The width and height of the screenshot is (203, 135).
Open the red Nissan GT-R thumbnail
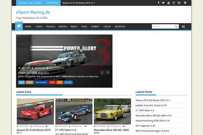click(x=35, y=111)
